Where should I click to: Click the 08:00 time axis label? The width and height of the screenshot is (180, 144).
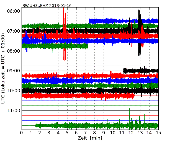14,51
